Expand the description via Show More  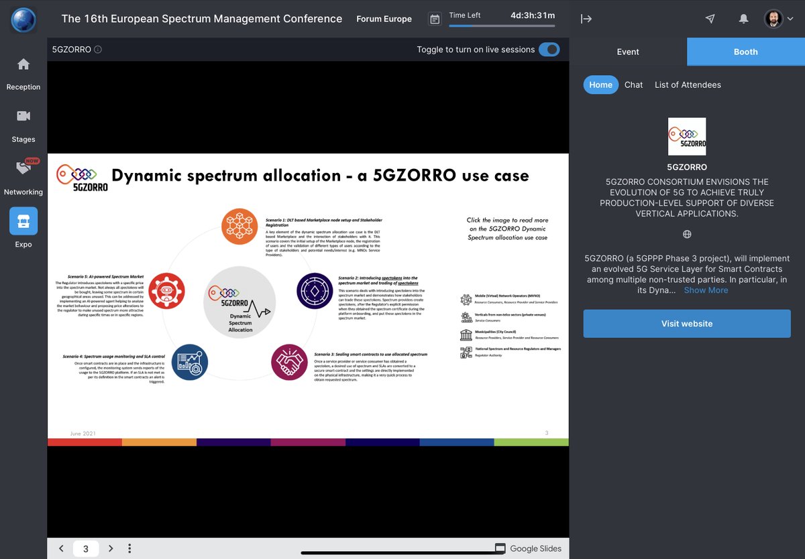pyautogui.click(x=706, y=290)
